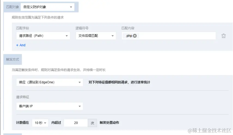The image size is (233, 135).
Task: Click the 对下列特征值都相同的请求 description text
Action: tap(119, 82)
